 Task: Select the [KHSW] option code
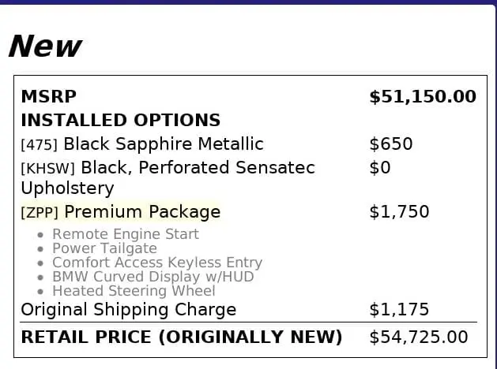point(48,169)
